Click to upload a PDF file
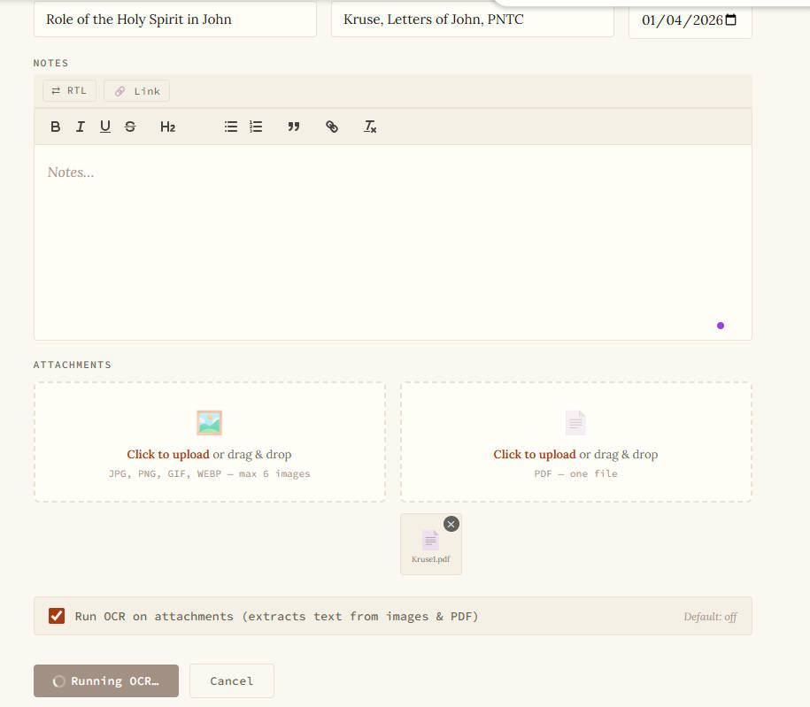810x707 pixels. (x=575, y=442)
